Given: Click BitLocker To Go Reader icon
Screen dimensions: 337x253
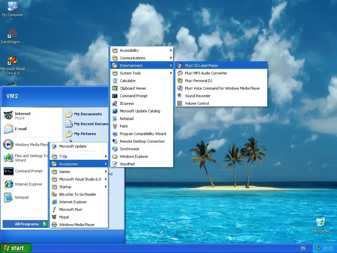Looking at the screenshot, I should click(x=54, y=194).
